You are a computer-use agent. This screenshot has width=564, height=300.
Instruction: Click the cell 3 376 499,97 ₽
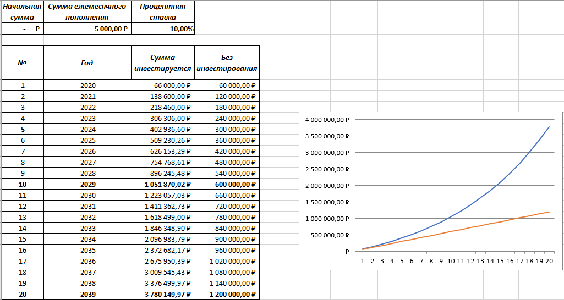163,283
